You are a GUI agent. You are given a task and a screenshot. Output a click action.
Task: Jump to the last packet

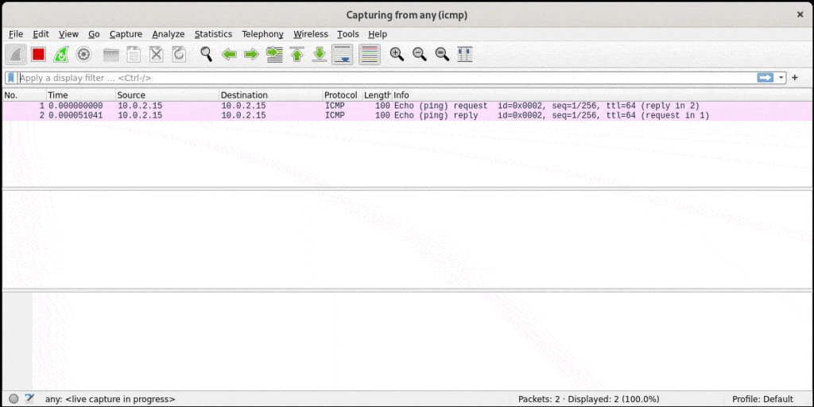coord(320,55)
